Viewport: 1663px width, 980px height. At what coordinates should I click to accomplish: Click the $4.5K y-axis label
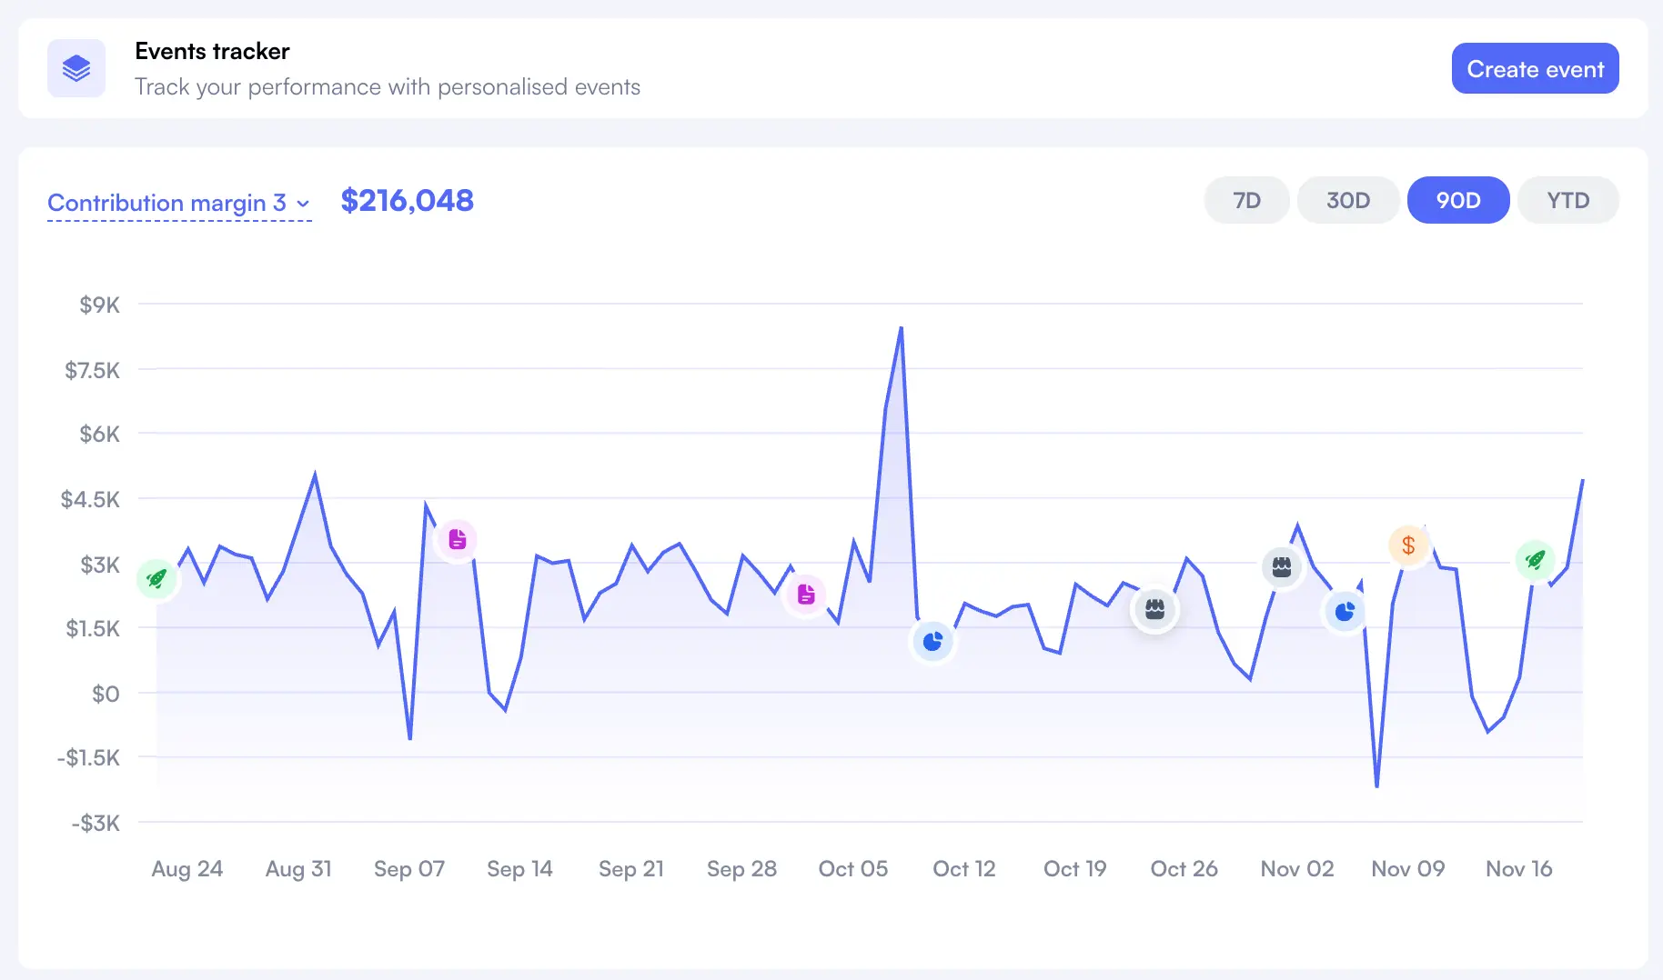pyautogui.click(x=90, y=499)
